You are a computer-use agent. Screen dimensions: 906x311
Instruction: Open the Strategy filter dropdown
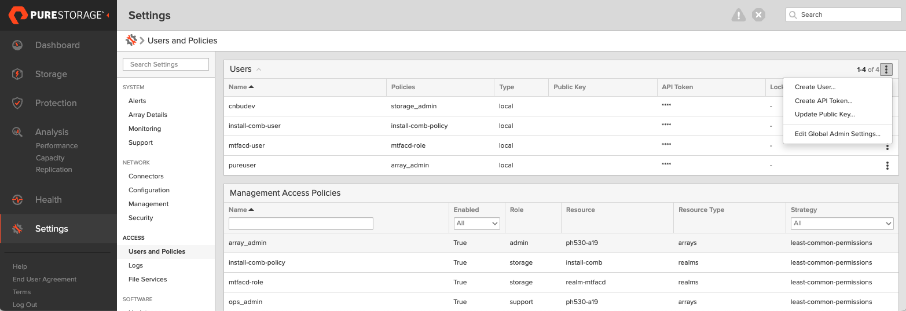[842, 224]
